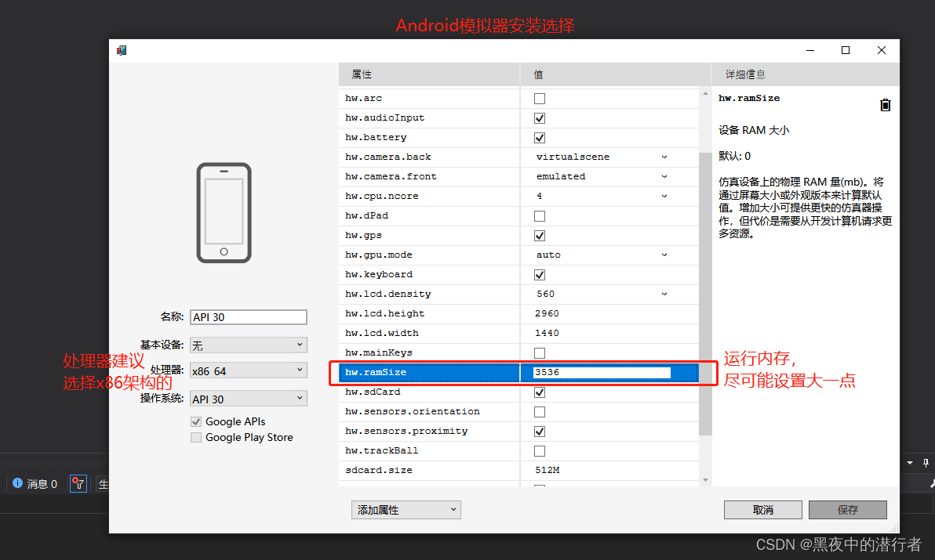Screen dimensions: 935x560
Task: Enable the Google Play Store checkbox
Action: pyautogui.click(x=195, y=437)
